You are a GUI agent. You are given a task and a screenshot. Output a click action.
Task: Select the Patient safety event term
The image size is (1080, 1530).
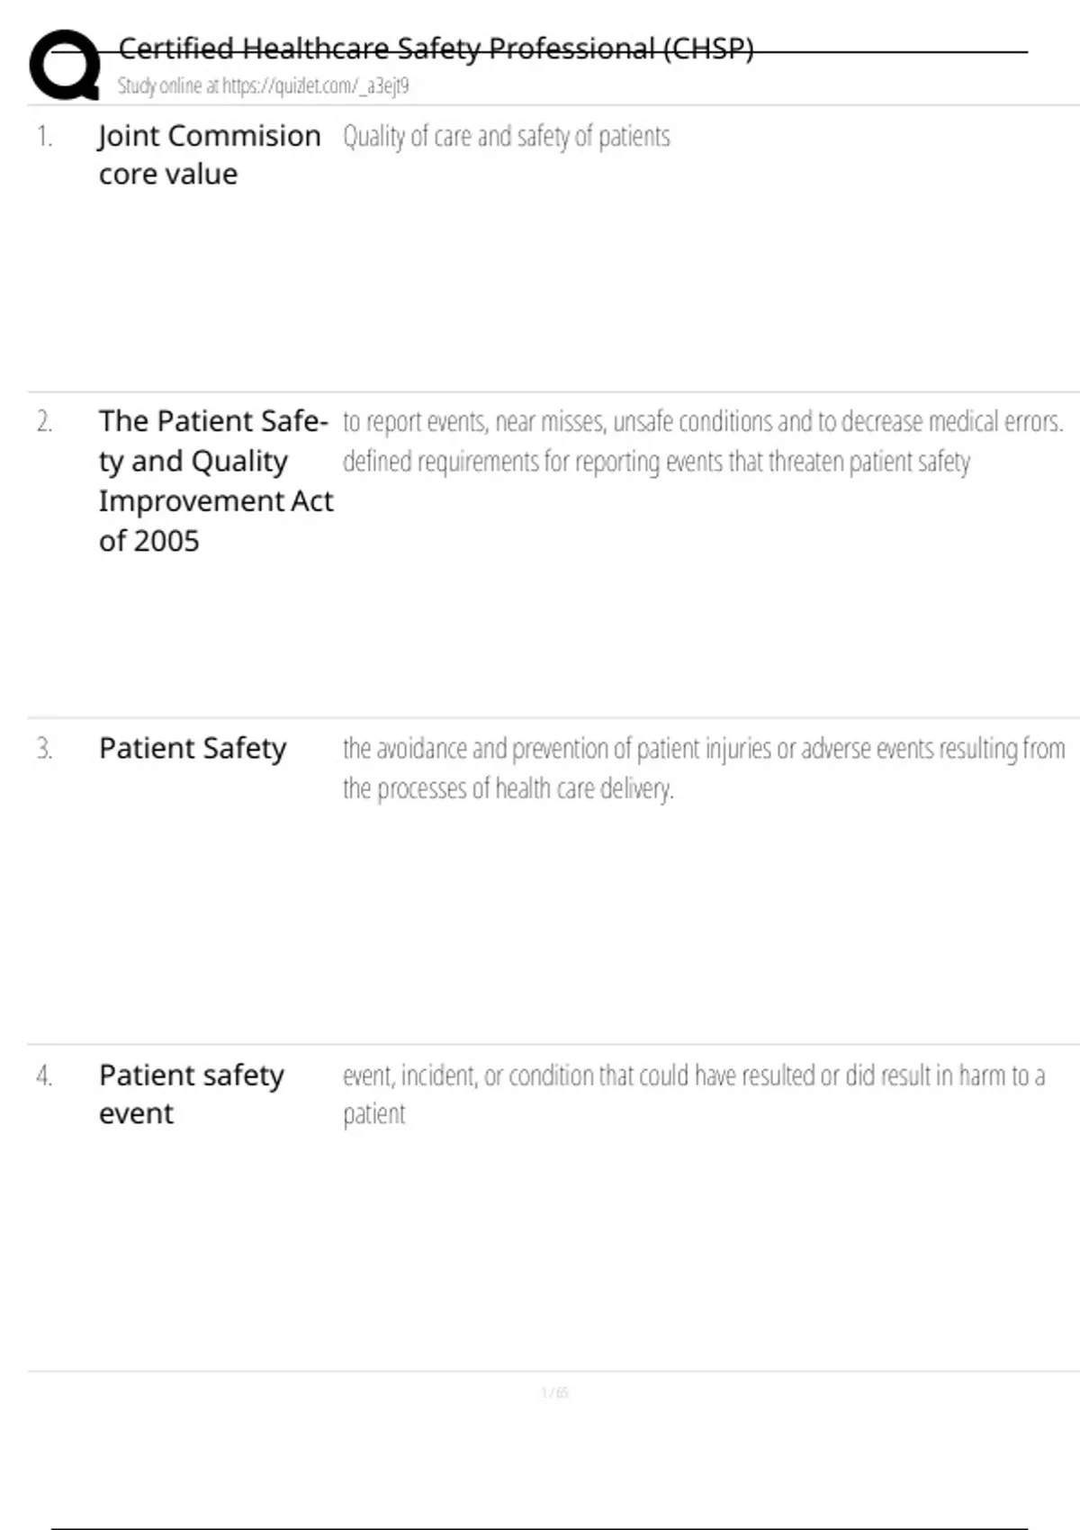(192, 1093)
